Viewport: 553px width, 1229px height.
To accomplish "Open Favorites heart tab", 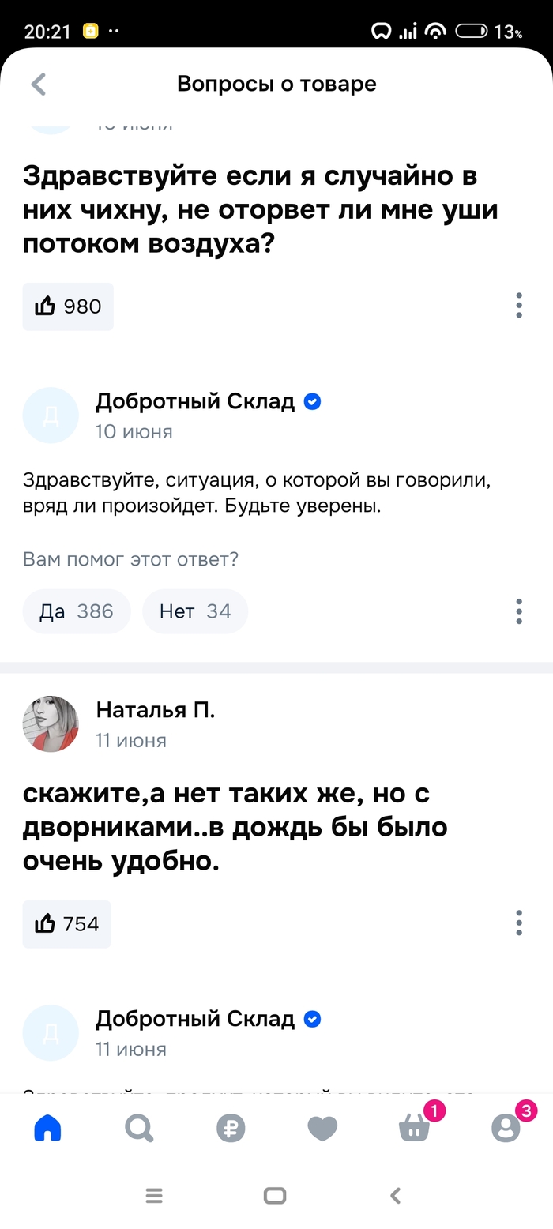I will [322, 1129].
